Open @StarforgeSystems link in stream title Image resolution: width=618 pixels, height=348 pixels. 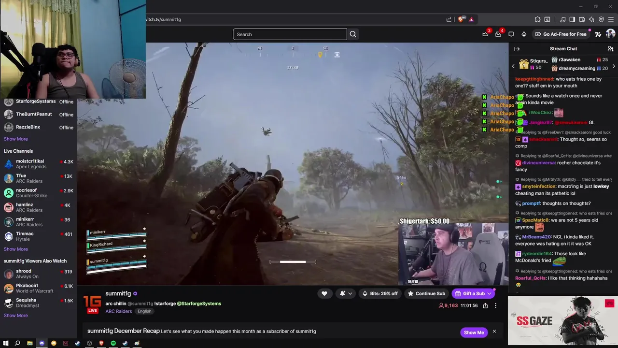click(199, 304)
